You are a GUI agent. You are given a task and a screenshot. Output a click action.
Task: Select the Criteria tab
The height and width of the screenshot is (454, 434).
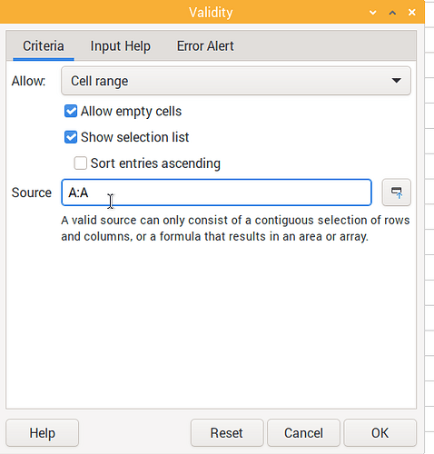pyautogui.click(x=44, y=46)
